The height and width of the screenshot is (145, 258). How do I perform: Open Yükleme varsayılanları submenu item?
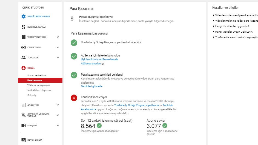39,85
